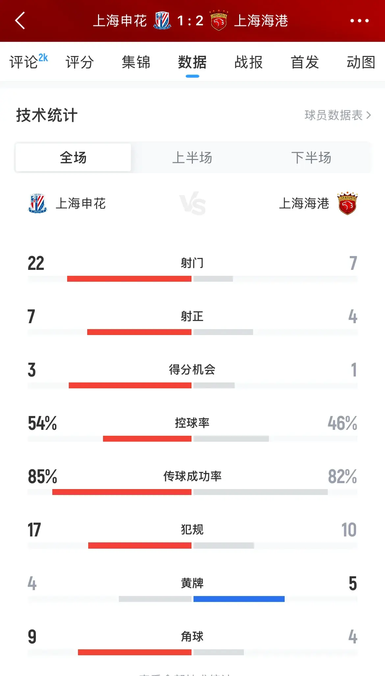385x676 pixels.
Task: Switch to the 评分 ratings tab
Action: [80, 62]
